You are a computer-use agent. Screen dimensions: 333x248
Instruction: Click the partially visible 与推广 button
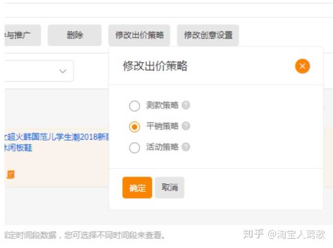[x=22, y=35]
